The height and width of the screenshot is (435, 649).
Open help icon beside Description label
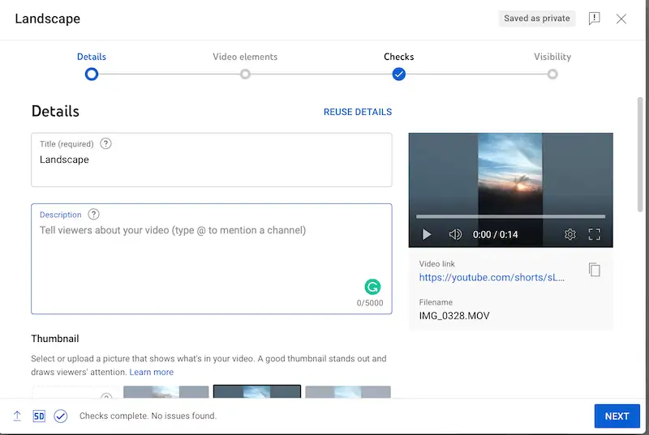pyautogui.click(x=94, y=215)
